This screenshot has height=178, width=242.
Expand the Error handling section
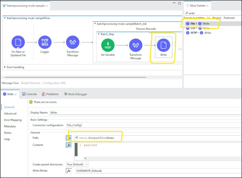click(5, 67)
